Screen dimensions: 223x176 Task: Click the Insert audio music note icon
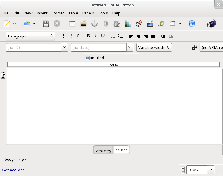pos(161,24)
